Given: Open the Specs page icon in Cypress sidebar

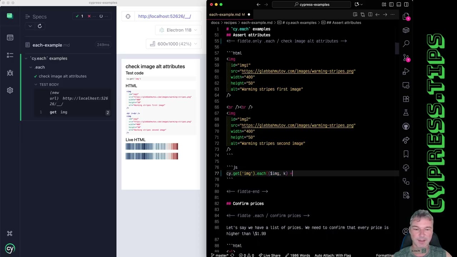Looking at the screenshot, I should (10, 37).
